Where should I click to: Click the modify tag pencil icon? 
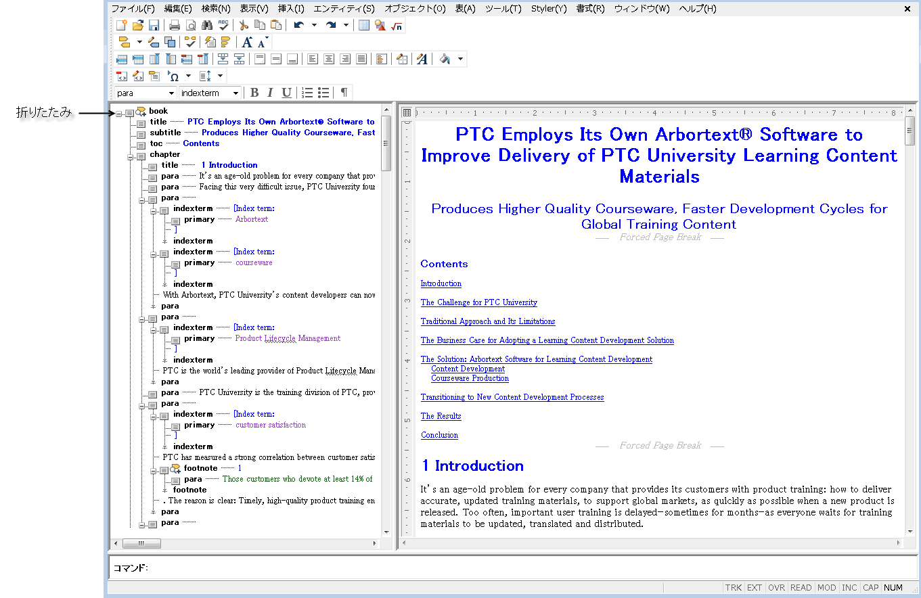[154, 42]
